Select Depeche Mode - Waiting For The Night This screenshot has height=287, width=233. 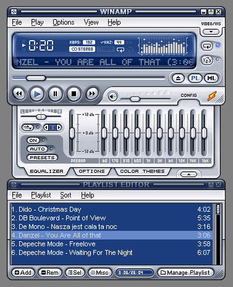point(111,252)
